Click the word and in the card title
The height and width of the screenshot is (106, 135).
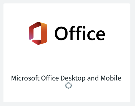(93, 78)
